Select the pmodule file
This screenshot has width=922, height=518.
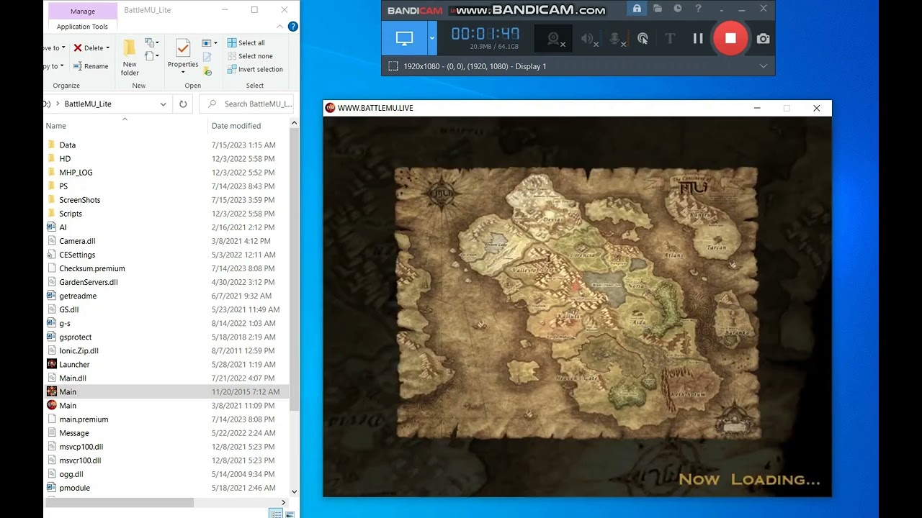[166, 488]
